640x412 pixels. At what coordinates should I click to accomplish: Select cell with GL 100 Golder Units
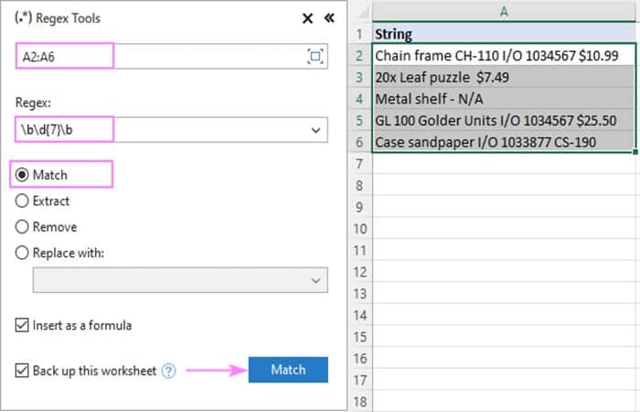504,120
